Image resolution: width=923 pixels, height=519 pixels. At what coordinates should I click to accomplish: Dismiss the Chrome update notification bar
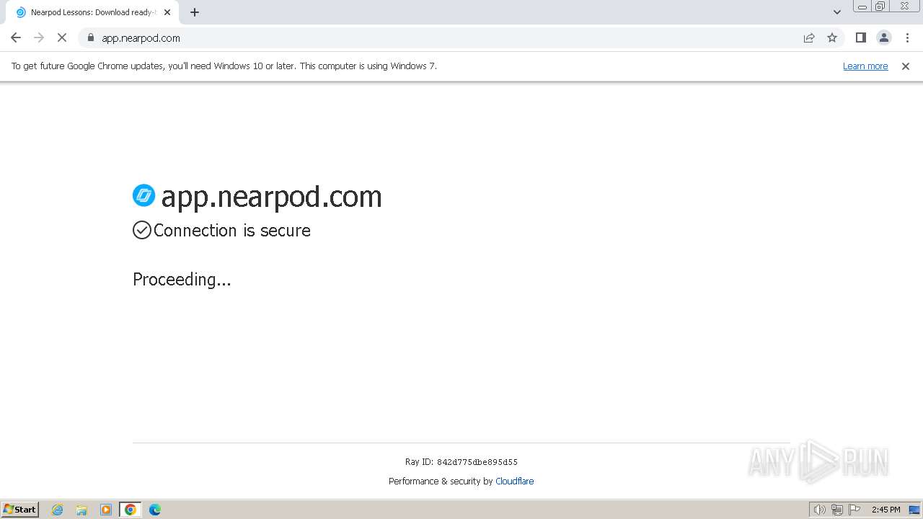tap(906, 66)
